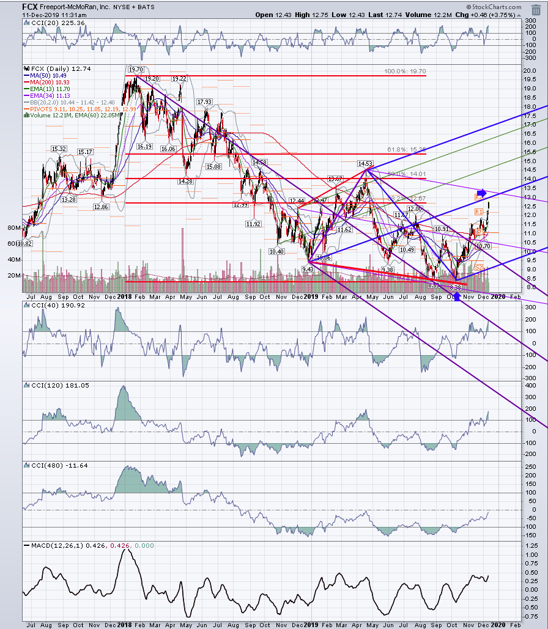Image resolution: width=548 pixels, height=629 pixels.
Task: Click the 9.43 price low label
Action: click(308, 269)
